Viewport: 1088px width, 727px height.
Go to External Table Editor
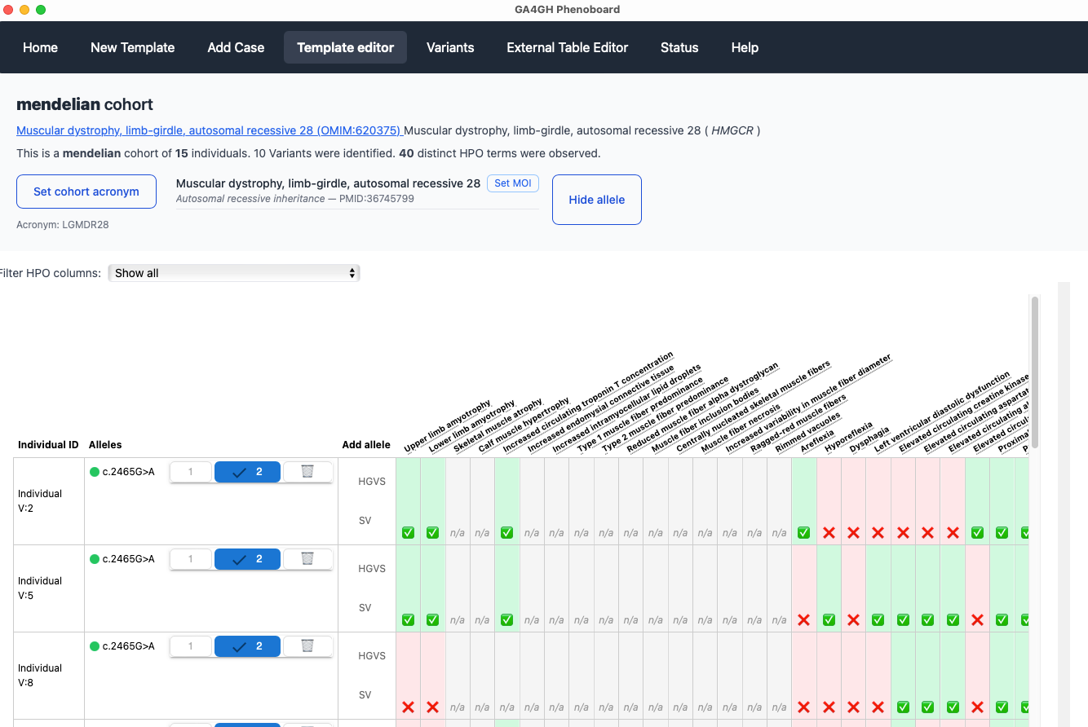click(567, 47)
